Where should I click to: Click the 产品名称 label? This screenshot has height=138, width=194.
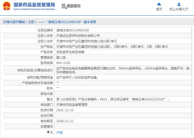pos(47,52)
